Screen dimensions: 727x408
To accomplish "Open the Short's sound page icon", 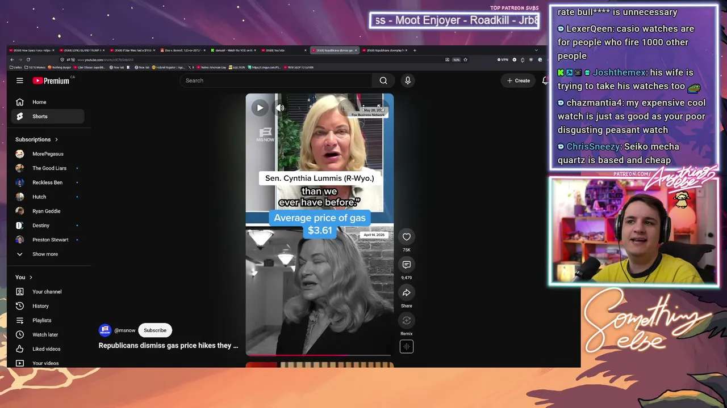I will [407, 346].
